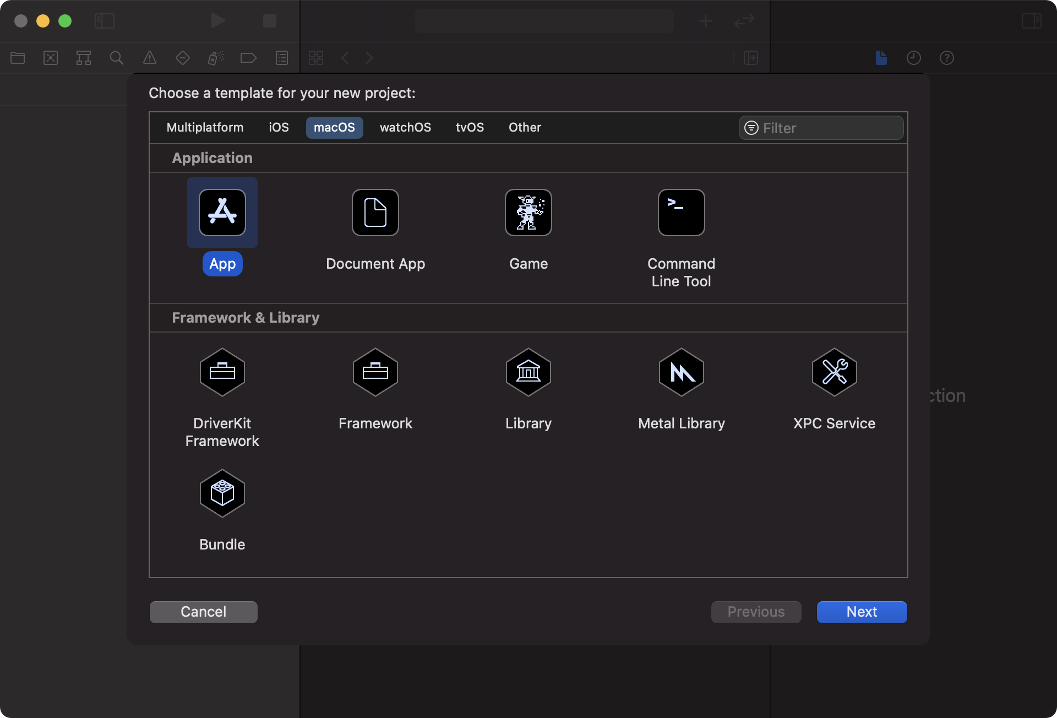Switch to the Multiplatform tab

click(205, 128)
